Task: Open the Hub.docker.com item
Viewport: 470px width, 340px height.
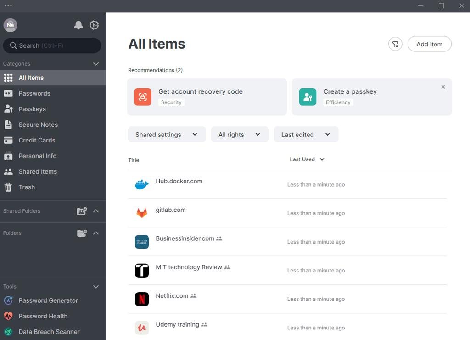Action: [x=287, y=184]
